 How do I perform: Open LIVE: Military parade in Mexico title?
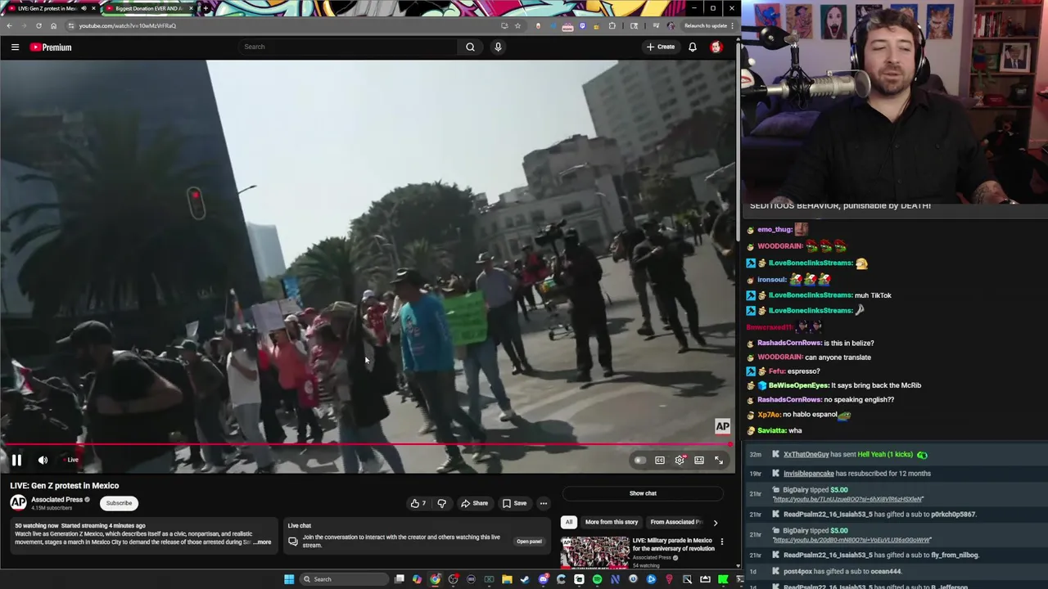point(672,544)
